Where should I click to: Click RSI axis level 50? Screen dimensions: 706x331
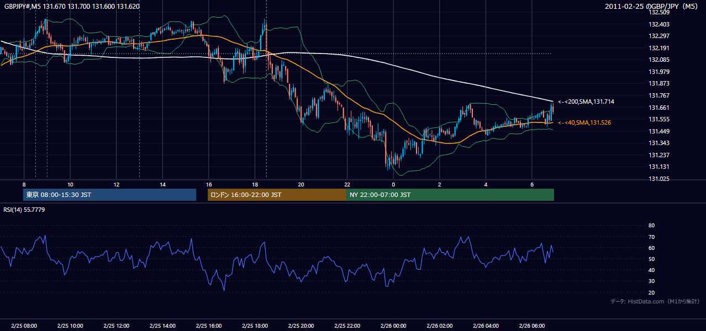[651, 259]
